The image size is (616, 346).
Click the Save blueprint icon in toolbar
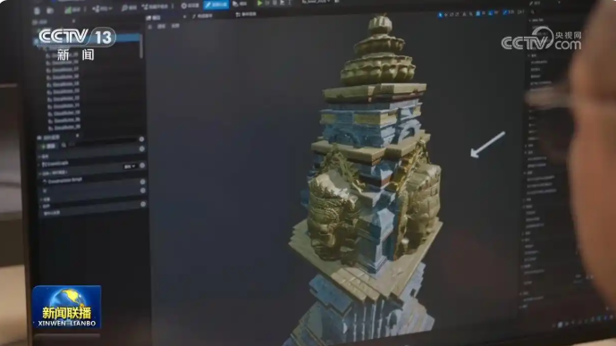click(38, 11)
